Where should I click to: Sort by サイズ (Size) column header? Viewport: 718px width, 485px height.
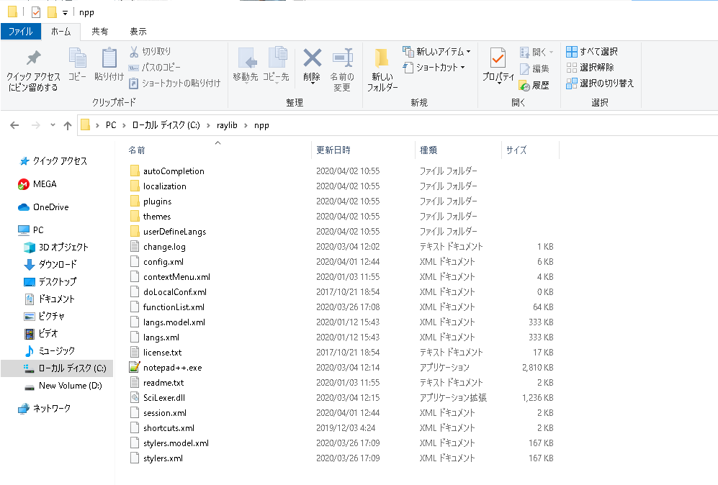pyautogui.click(x=516, y=150)
